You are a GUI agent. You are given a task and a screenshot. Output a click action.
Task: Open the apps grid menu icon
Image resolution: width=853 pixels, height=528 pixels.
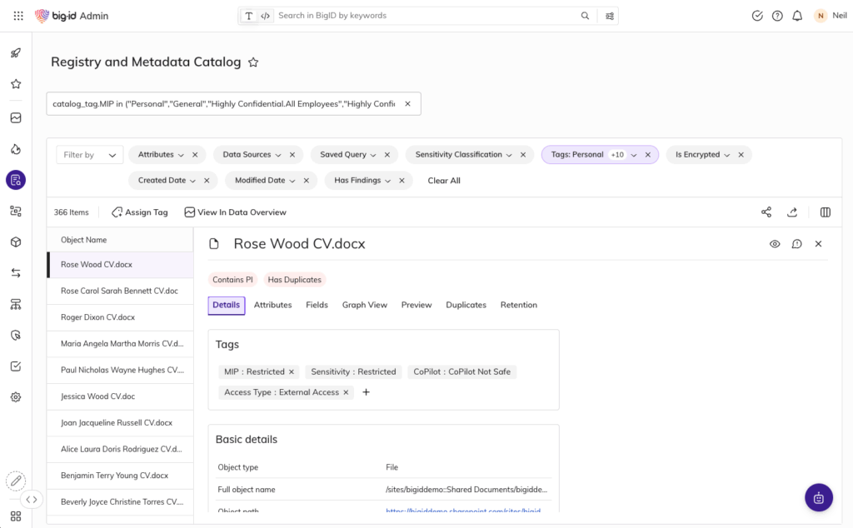[x=18, y=16]
